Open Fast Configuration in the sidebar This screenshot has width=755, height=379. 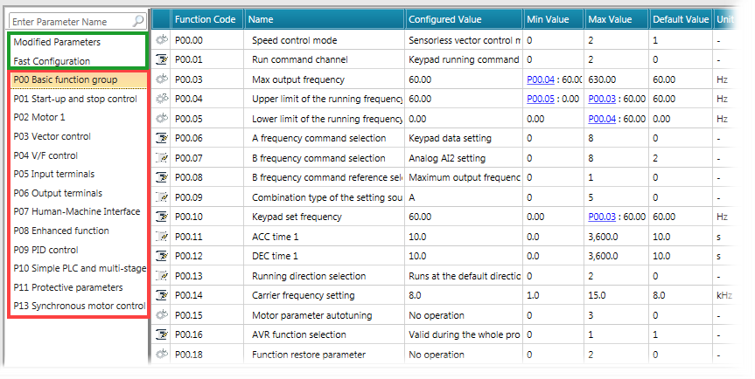tap(52, 61)
